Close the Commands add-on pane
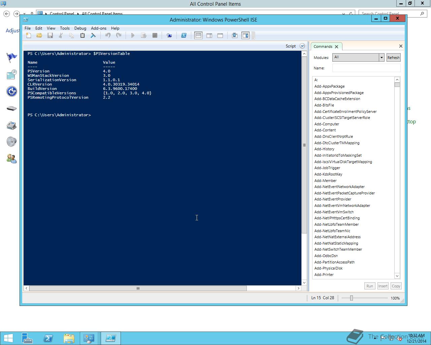431x345 pixels. pyautogui.click(x=401, y=46)
